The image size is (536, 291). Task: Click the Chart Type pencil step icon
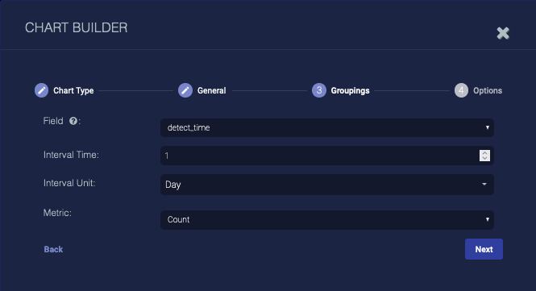pos(41,90)
